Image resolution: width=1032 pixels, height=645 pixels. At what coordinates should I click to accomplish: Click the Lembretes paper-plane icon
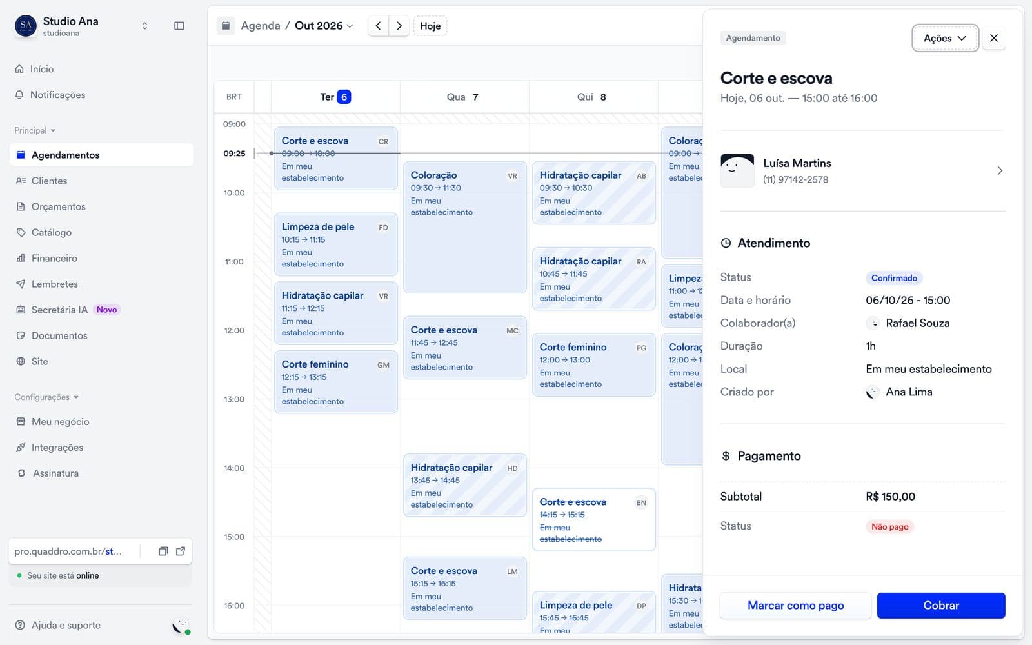click(x=21, y=284)
